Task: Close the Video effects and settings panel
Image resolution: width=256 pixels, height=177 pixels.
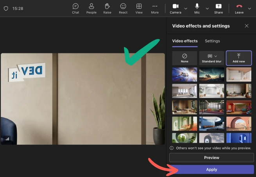Action: click(x=247, y=26)
